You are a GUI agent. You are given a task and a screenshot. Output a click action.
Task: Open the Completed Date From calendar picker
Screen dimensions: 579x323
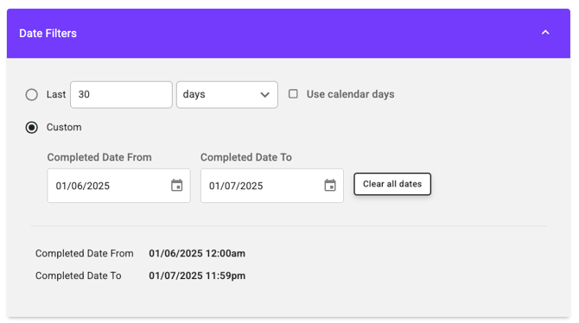(x=177, y=186)
